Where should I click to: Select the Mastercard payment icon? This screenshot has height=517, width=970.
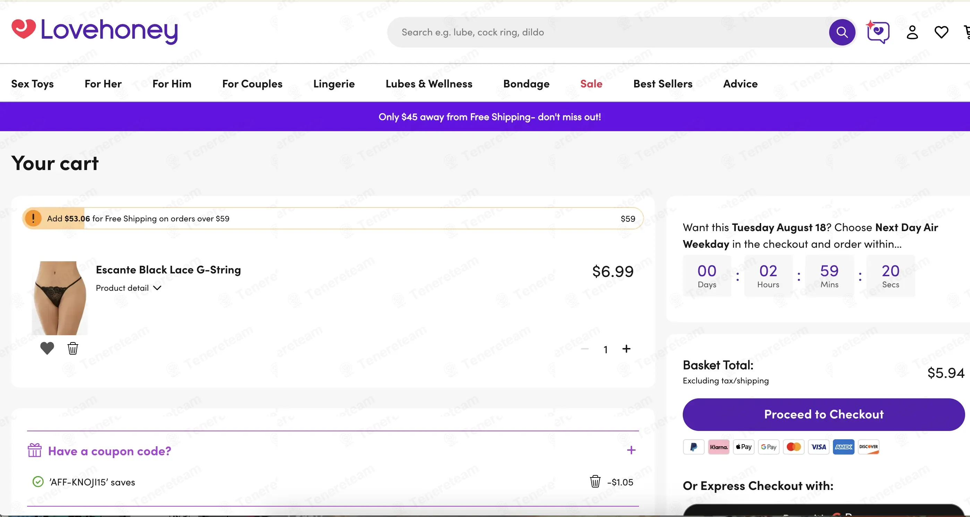coord(794,447)
